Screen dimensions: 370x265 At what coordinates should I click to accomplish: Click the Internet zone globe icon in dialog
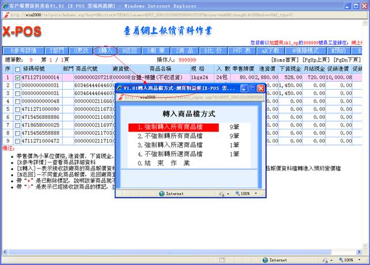161,194
